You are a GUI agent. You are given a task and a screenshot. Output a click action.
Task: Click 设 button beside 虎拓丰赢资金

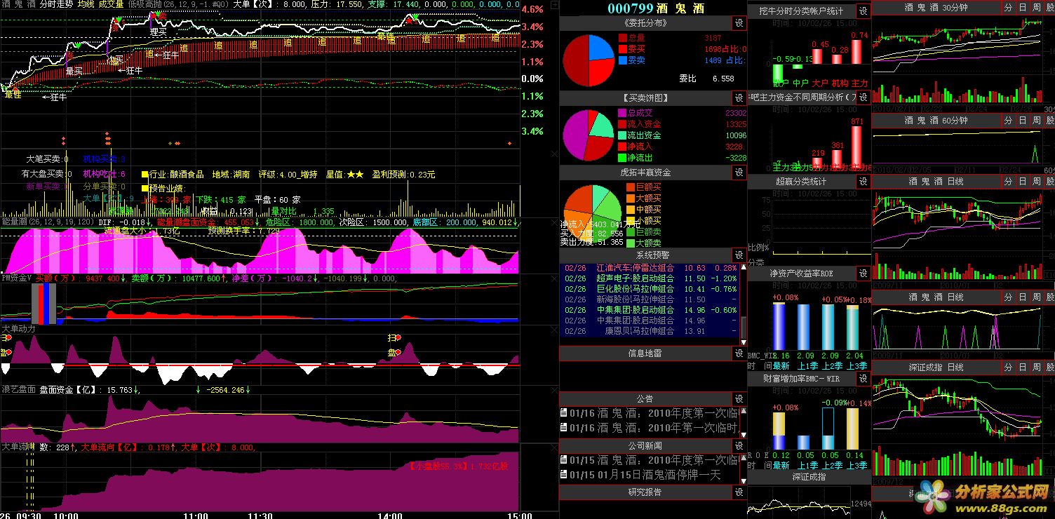click(x=739, y=172)
